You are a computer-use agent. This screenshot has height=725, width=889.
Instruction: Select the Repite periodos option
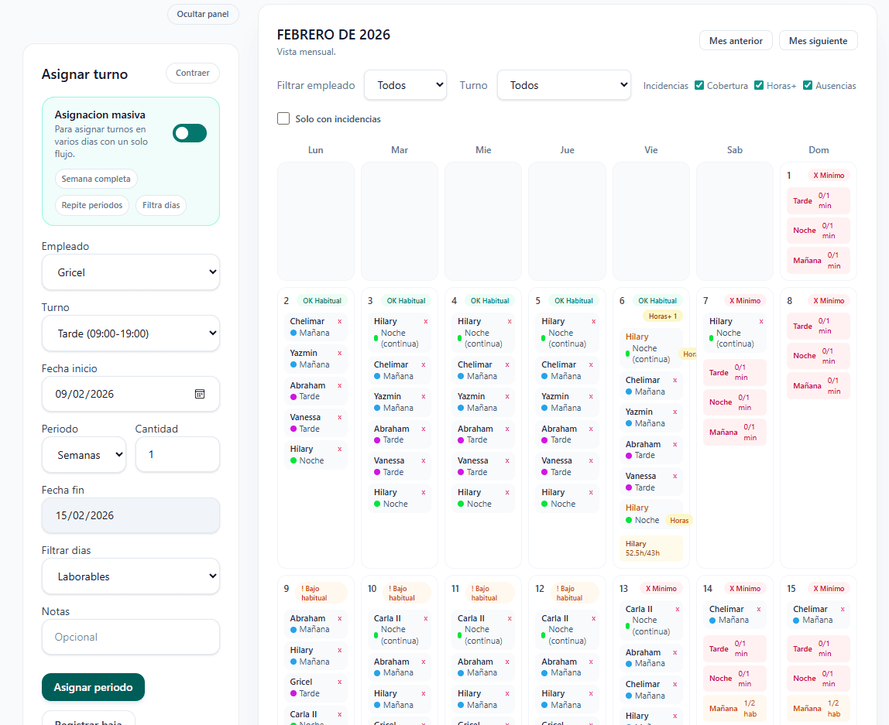point(91,205)
